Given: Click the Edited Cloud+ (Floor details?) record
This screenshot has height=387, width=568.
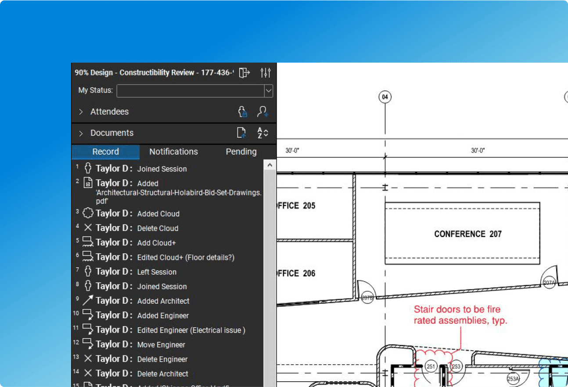Looking at the screenshot, I should tap(185, 257).
